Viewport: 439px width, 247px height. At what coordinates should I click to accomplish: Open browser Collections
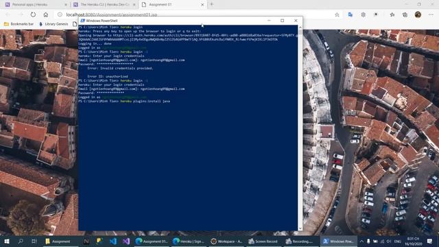(x=405, y=14)
